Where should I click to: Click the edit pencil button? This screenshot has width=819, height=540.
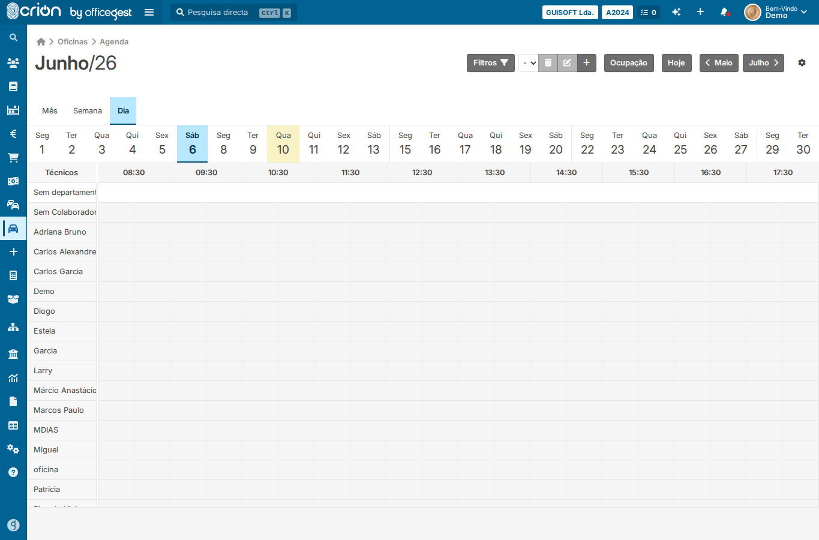coord(567,63)
